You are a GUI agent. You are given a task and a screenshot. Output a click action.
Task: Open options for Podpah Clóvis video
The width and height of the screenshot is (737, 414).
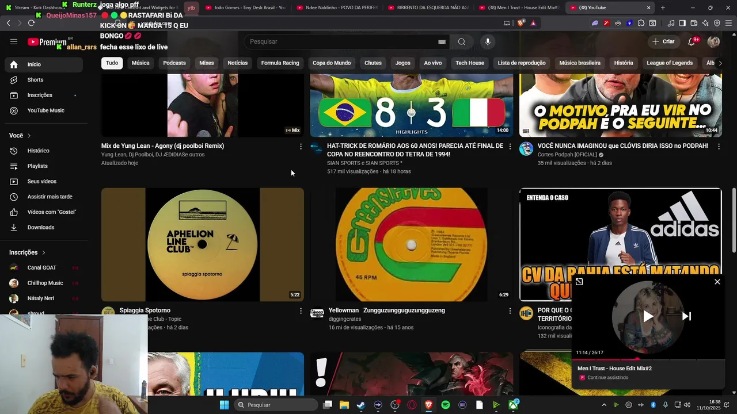[x=719, y=147]
